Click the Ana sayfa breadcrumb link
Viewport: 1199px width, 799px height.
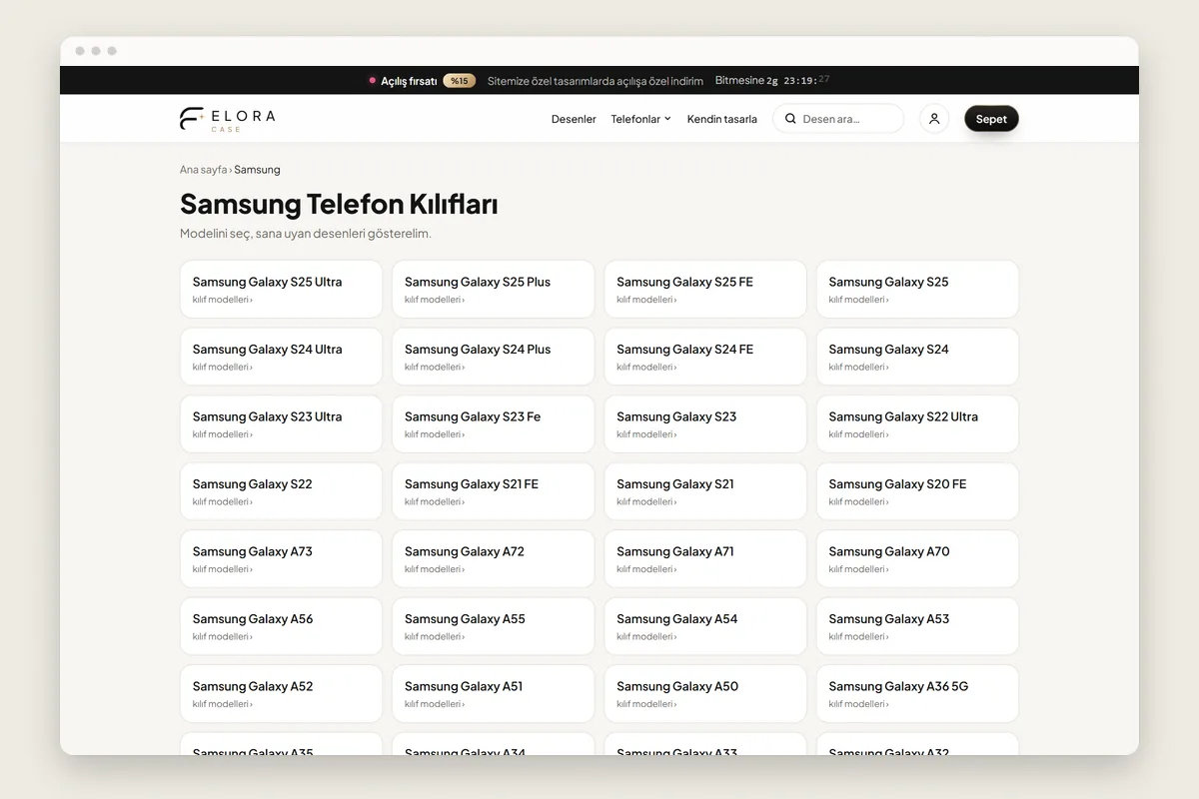(204, 170)
